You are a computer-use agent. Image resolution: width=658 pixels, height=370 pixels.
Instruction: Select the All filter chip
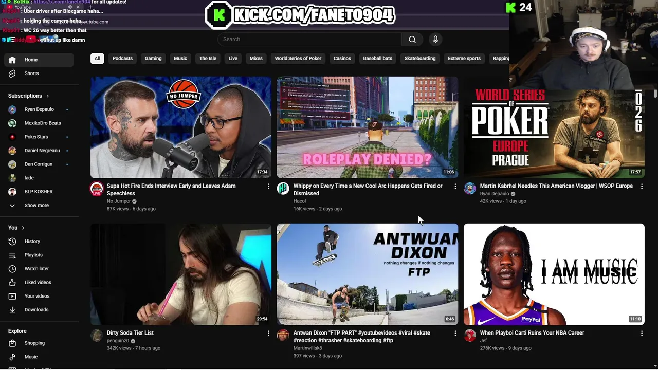click(97, 59)
